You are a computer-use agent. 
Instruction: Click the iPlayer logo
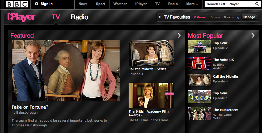coord(21,17)
